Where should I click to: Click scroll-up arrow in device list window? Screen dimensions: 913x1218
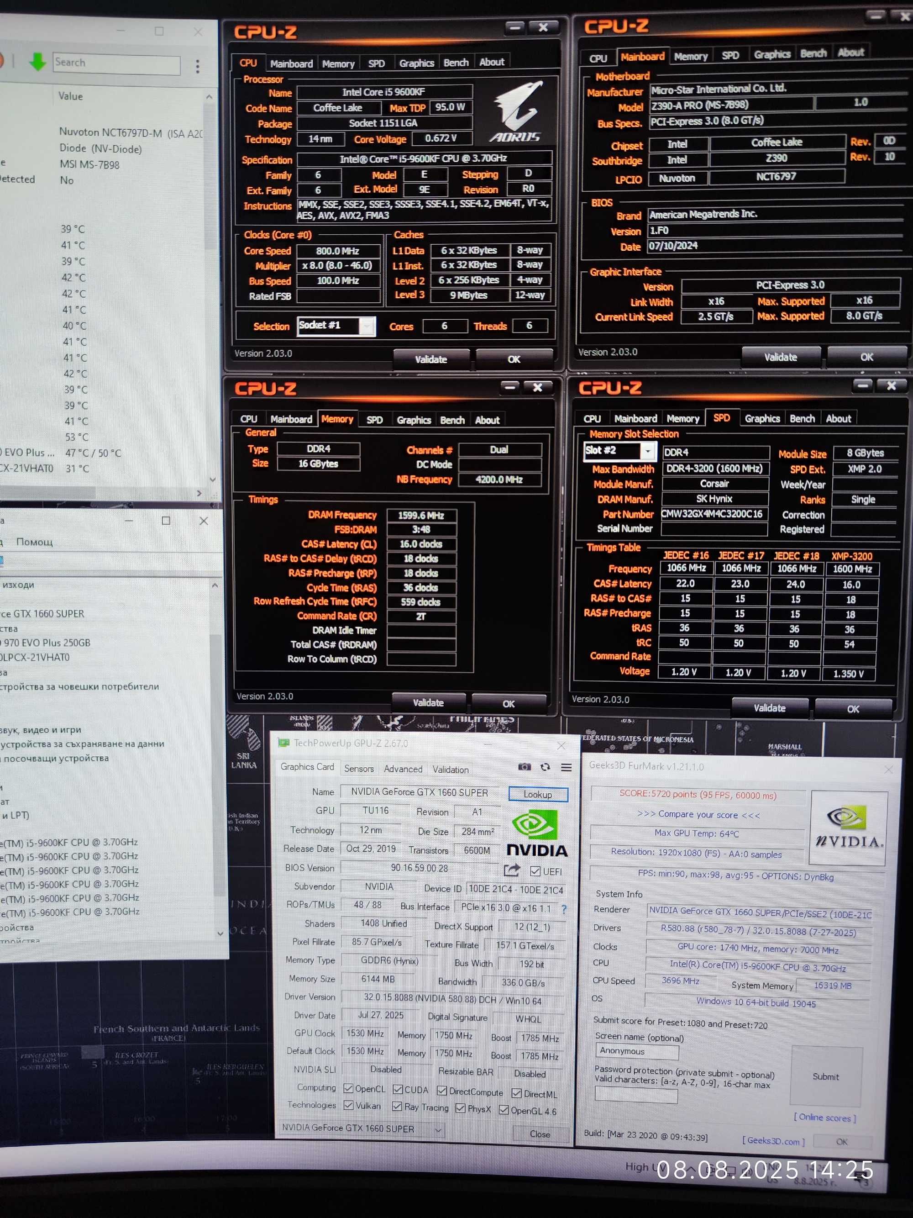215,585
